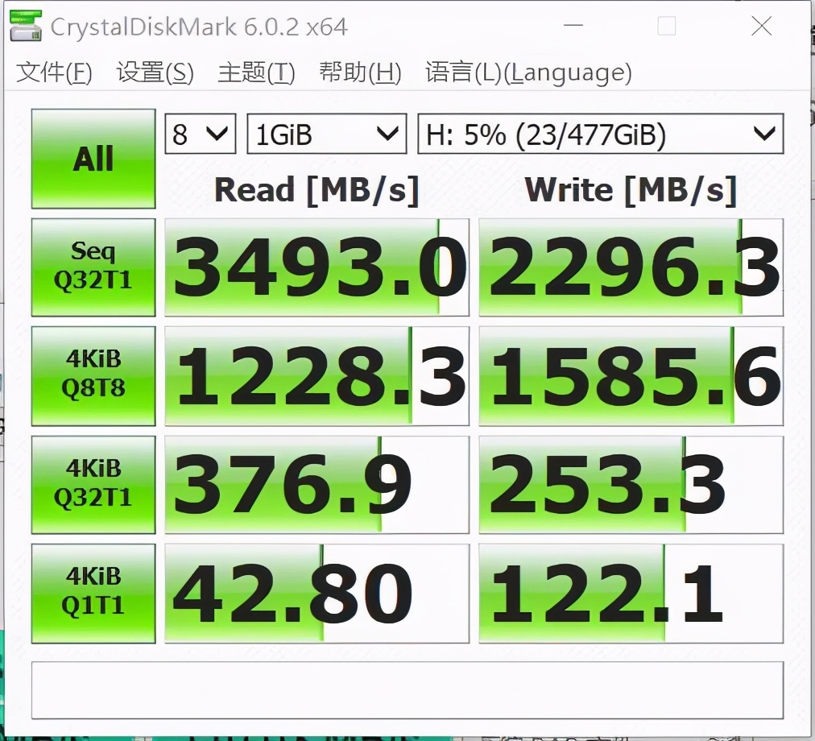Start the 4KiB Q32T1 test

coord(93,484)
